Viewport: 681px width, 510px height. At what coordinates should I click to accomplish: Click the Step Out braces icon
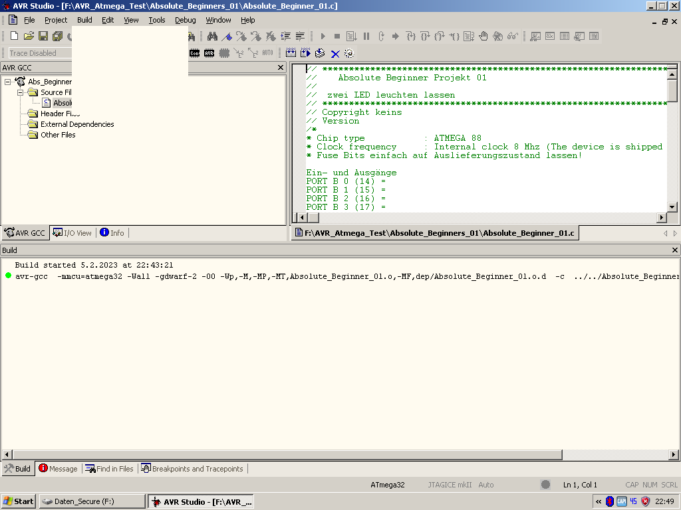[x=440, y=37]
